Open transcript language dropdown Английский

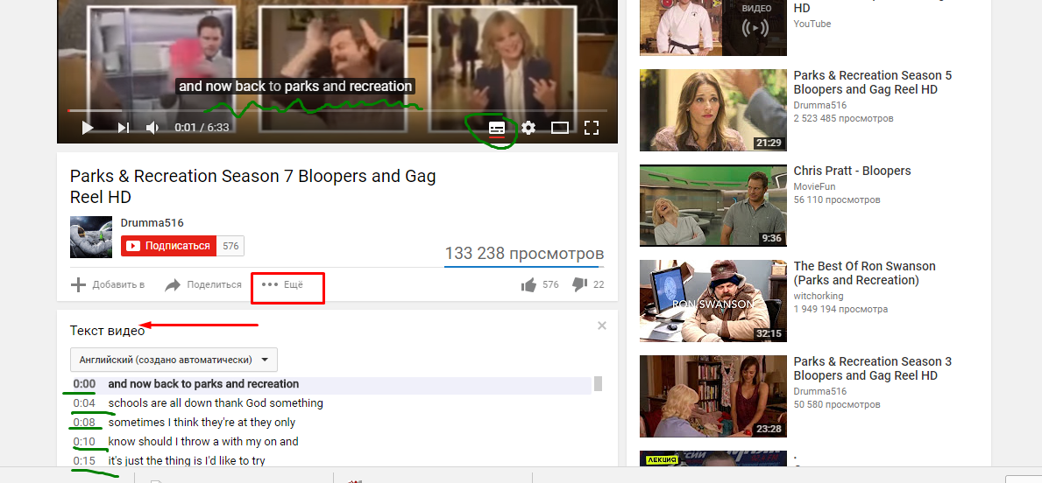click(174, 360)
